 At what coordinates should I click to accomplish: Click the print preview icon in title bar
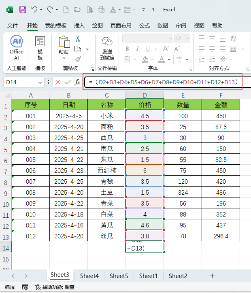point(90,10)
